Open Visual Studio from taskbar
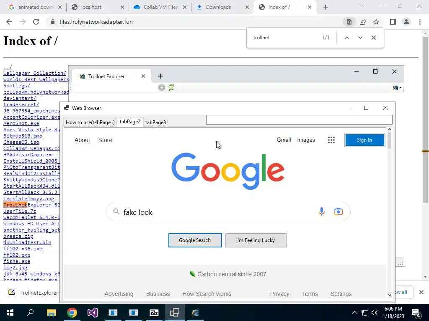This screenshot has width=429, height=321. tap(93, 313)
